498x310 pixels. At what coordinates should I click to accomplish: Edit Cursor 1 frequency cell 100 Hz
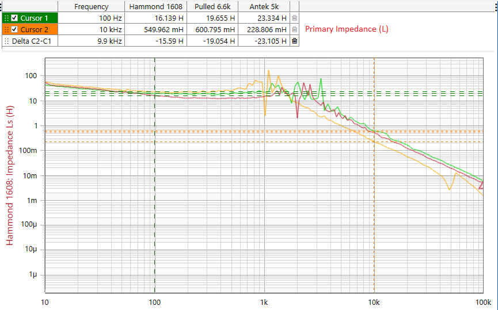pyautogui.click(x=91, y=18)
